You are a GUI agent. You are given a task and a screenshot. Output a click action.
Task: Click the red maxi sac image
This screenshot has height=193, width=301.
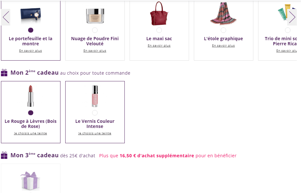click(x=159, y=13)
